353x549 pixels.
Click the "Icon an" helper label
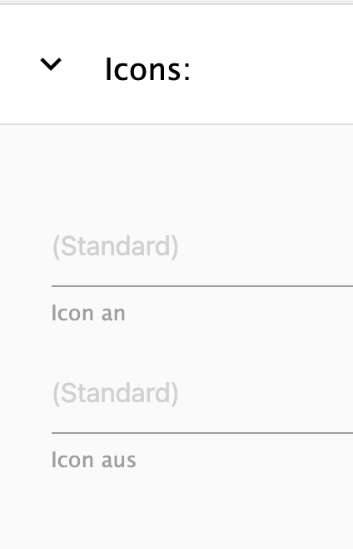click(88, 313)
